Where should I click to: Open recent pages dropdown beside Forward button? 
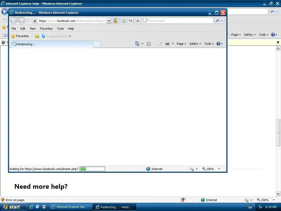[28, 21]
